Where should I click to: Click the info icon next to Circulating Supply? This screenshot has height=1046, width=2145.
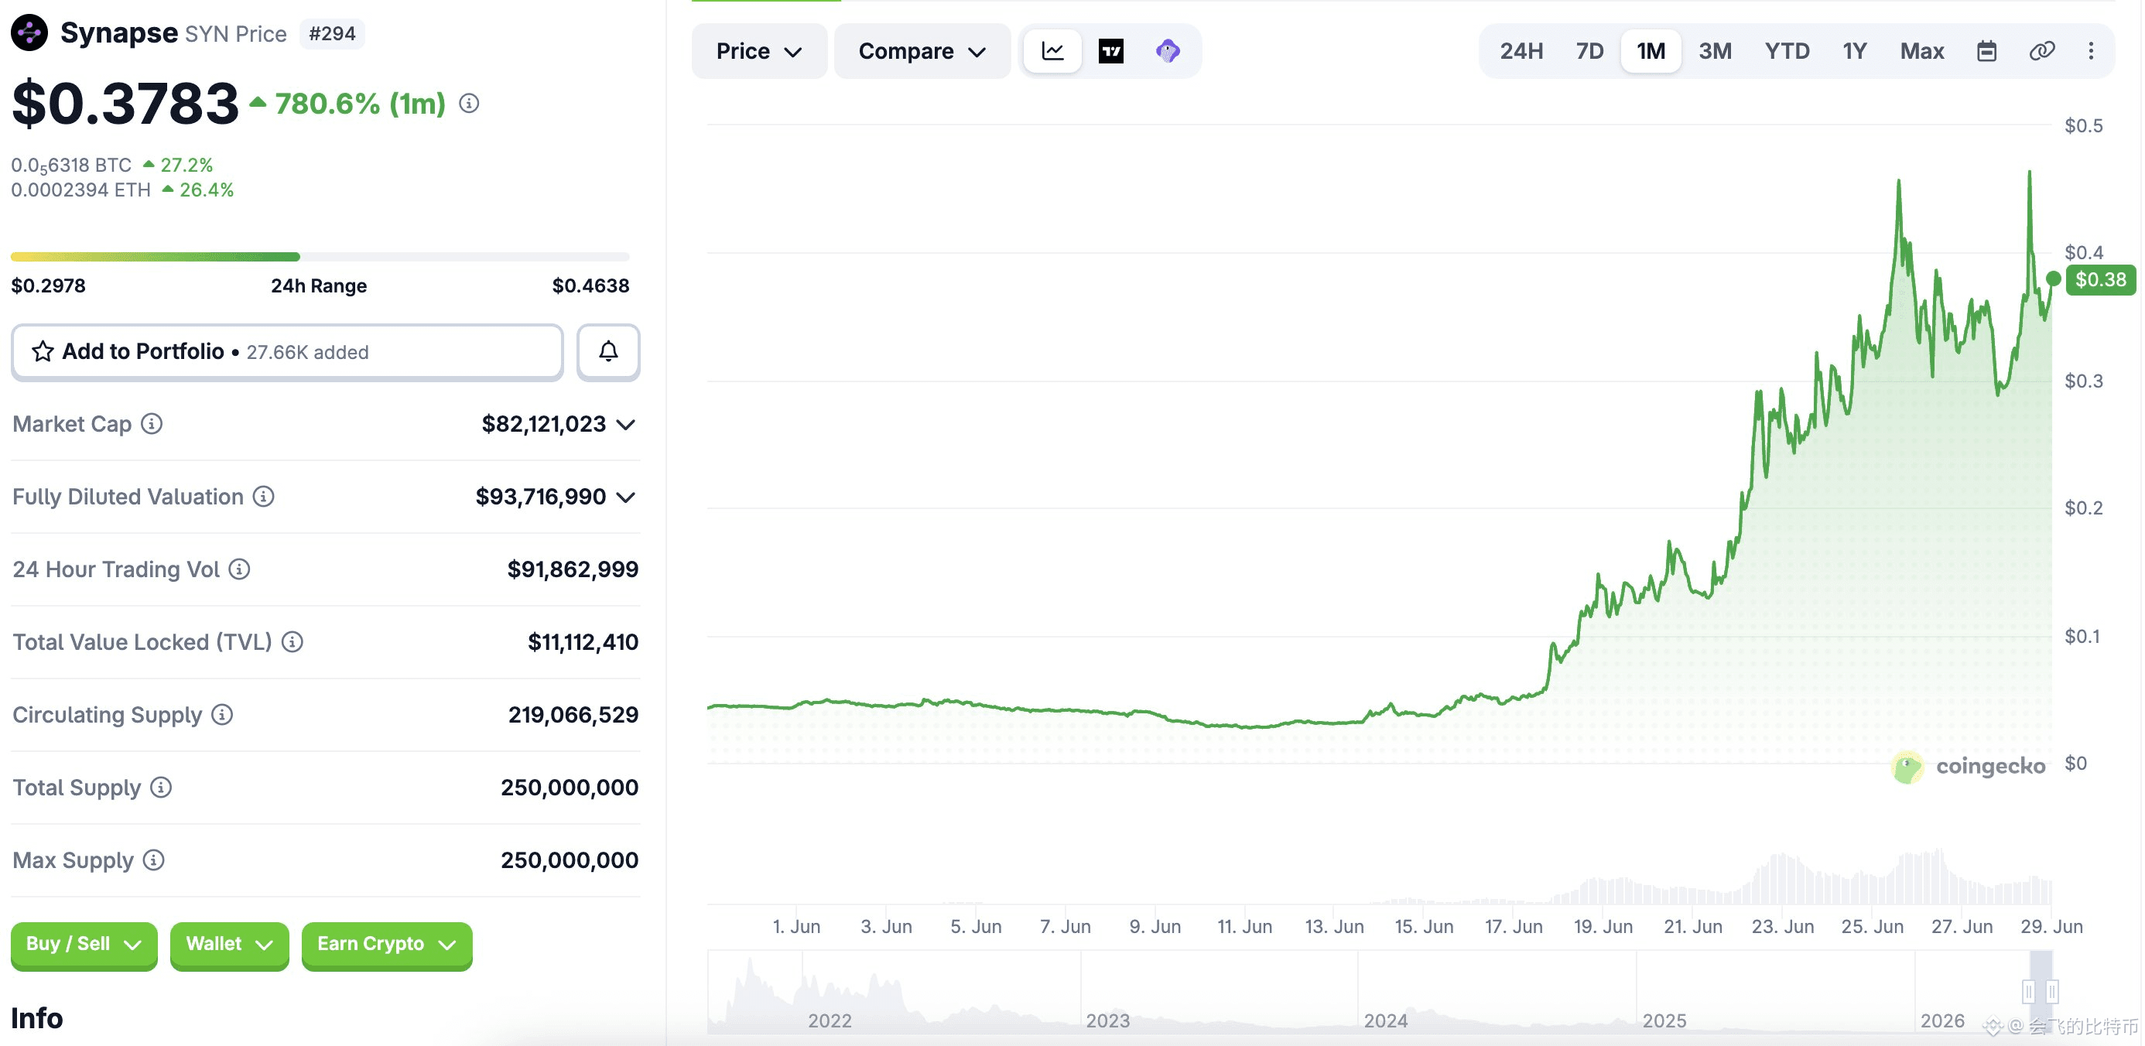(222, 715)
